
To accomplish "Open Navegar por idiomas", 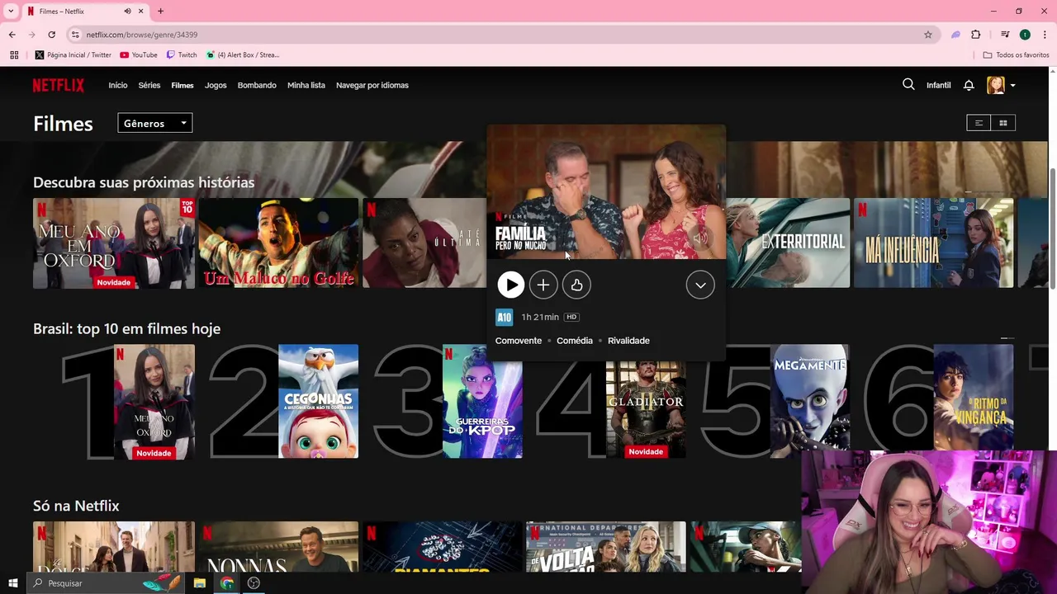I will [372, 85].
